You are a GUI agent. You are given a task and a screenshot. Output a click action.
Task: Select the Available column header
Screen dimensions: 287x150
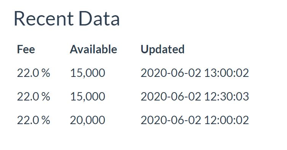[x=94, y=49]
